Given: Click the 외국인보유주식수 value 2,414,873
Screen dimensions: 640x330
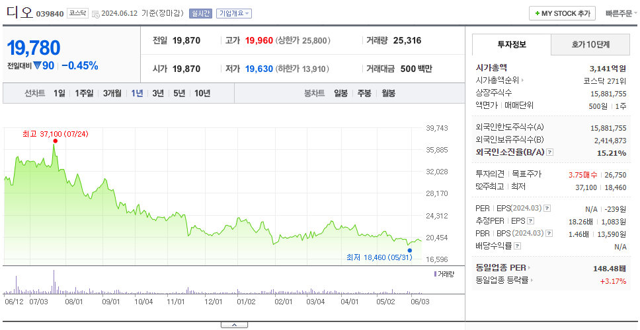Looking at the screenshot, I should pyautogui.click(x=610, y=141).
